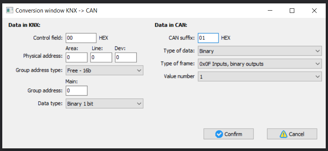Click the 'Control field:' label
The height and width of the screenshot is (151, 328).
coord(48,38)
